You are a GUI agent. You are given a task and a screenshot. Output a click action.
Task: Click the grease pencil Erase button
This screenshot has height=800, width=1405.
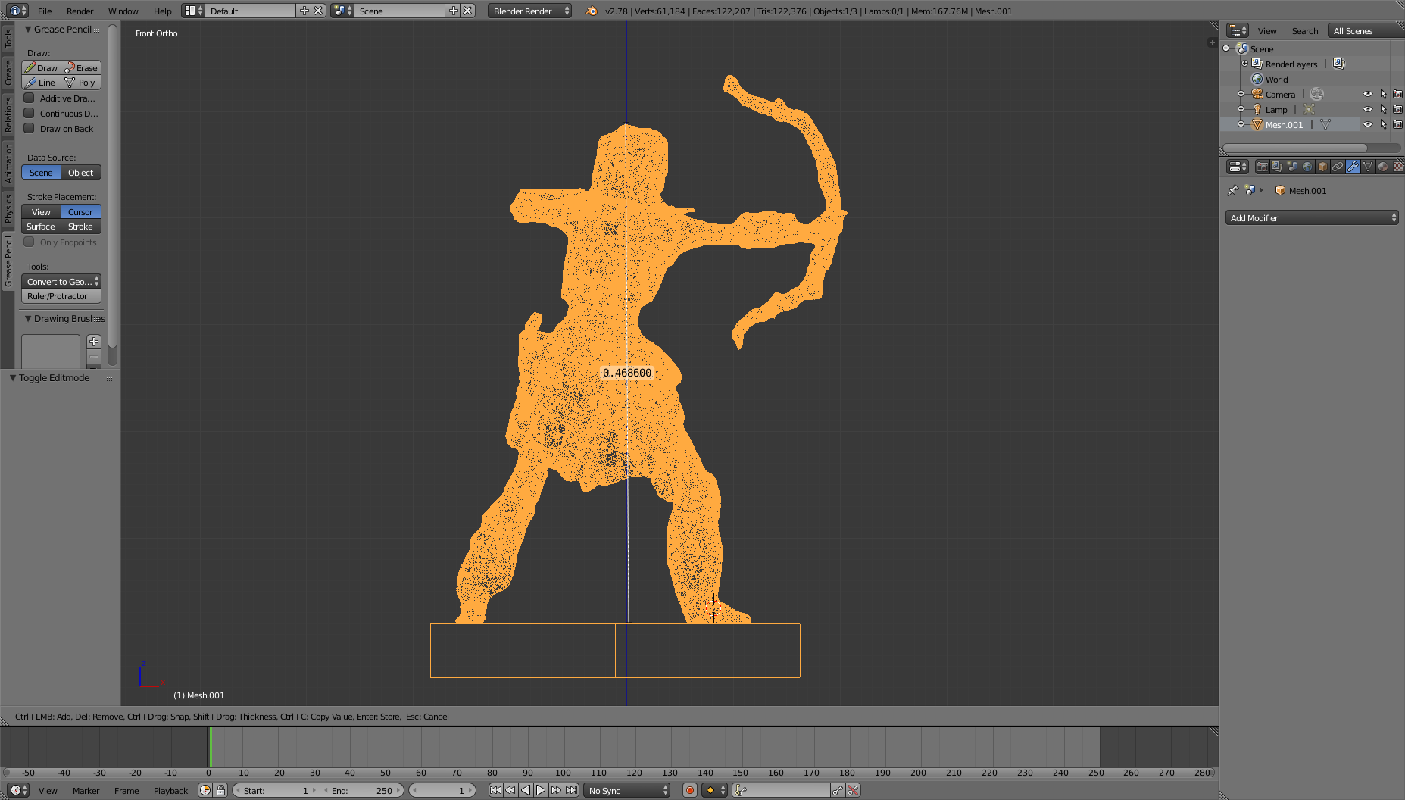82,67
